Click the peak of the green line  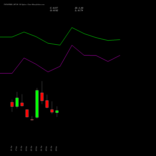(72, 27)
